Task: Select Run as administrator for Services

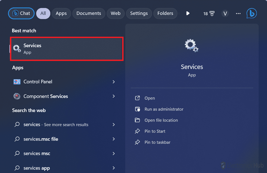Action: (x=164, y=109)
